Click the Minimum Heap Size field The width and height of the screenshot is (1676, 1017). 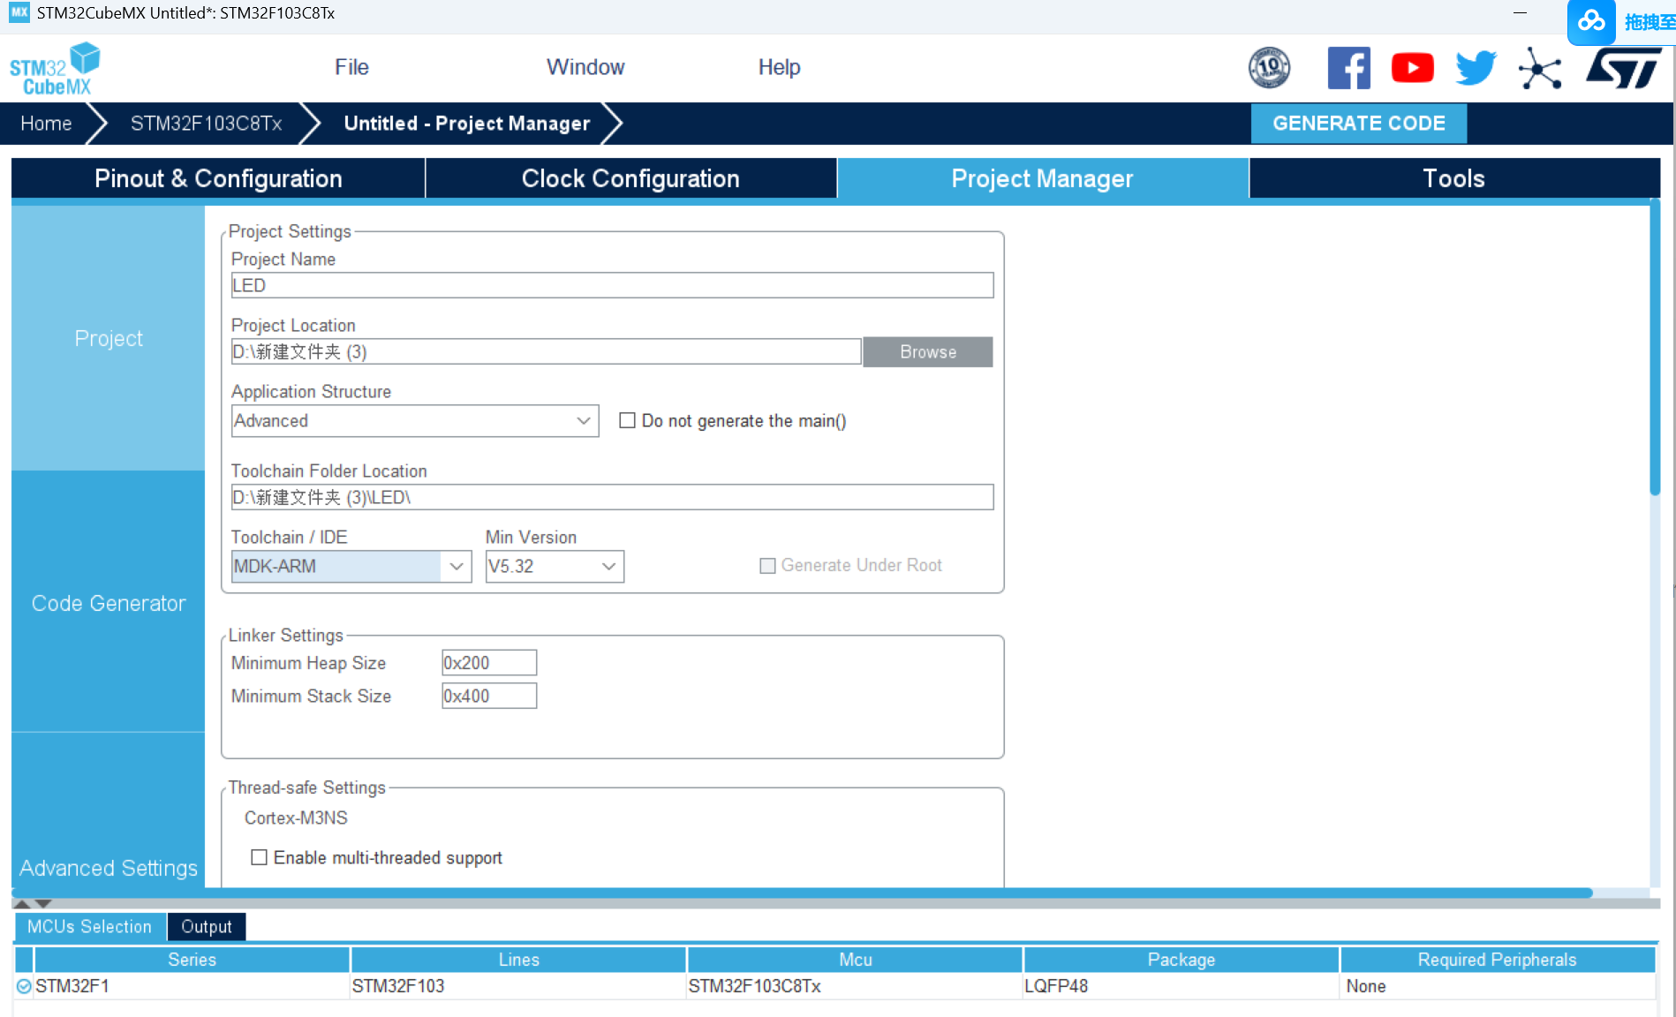(x=489, y=663)
